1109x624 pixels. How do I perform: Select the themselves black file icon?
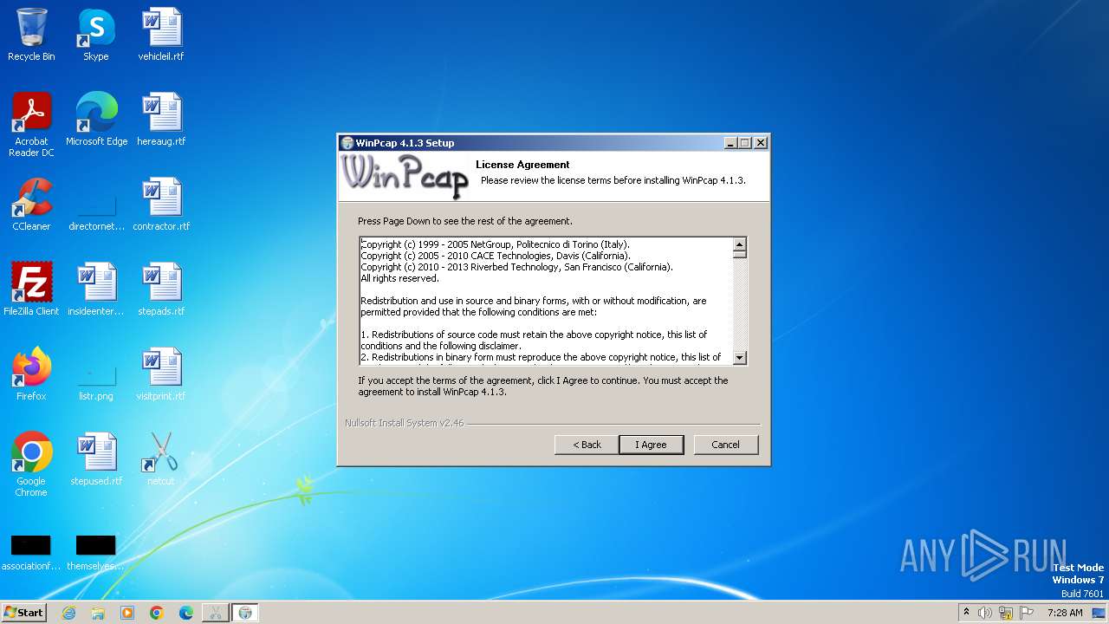[x=96, y=553]
